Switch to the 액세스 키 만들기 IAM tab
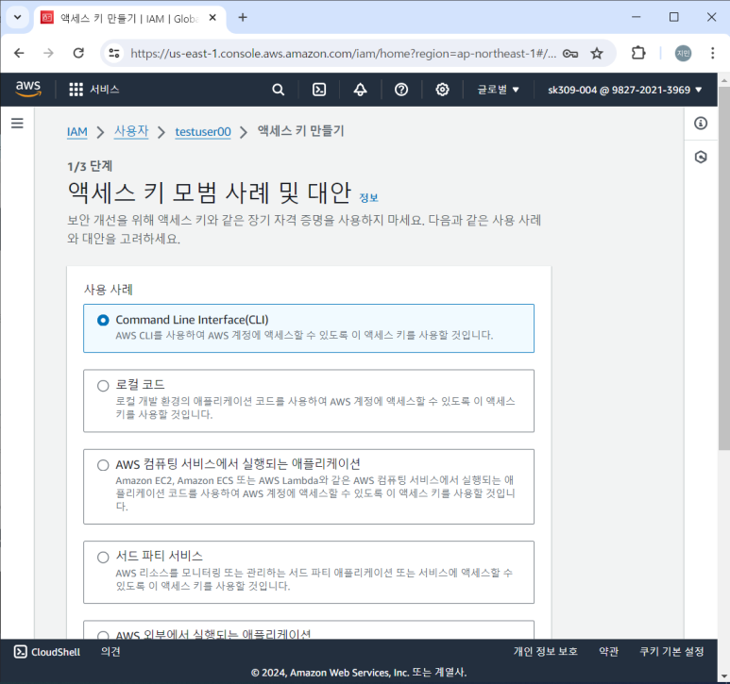The width and height of the screenshot is (730, 684). click(x=129, y=18)
